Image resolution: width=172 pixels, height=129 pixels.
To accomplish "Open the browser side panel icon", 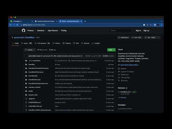I will pyautogui.click(x=155, y=25).
